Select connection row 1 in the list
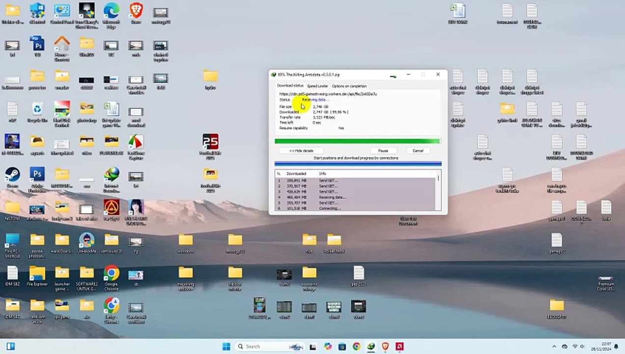This screenshot has width=625, height=354. [x=355, y=180]
